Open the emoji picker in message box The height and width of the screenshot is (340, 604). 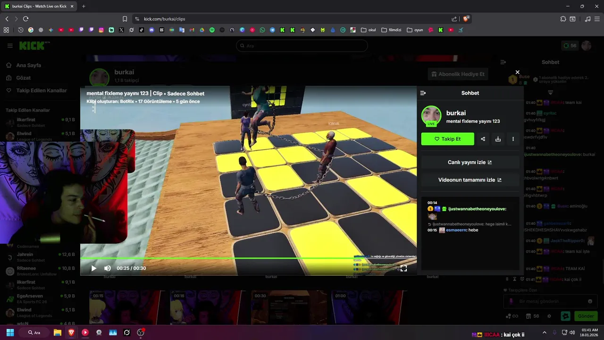(590, 301)
